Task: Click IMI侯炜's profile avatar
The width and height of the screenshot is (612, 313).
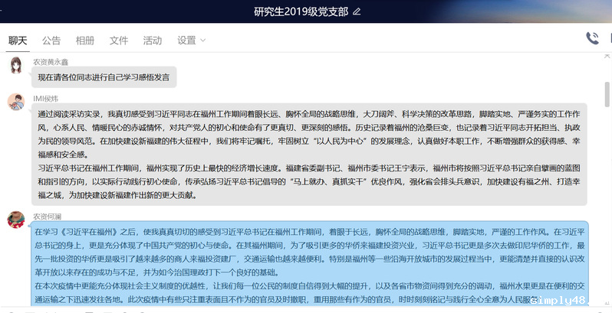Action: click(16, 103)
